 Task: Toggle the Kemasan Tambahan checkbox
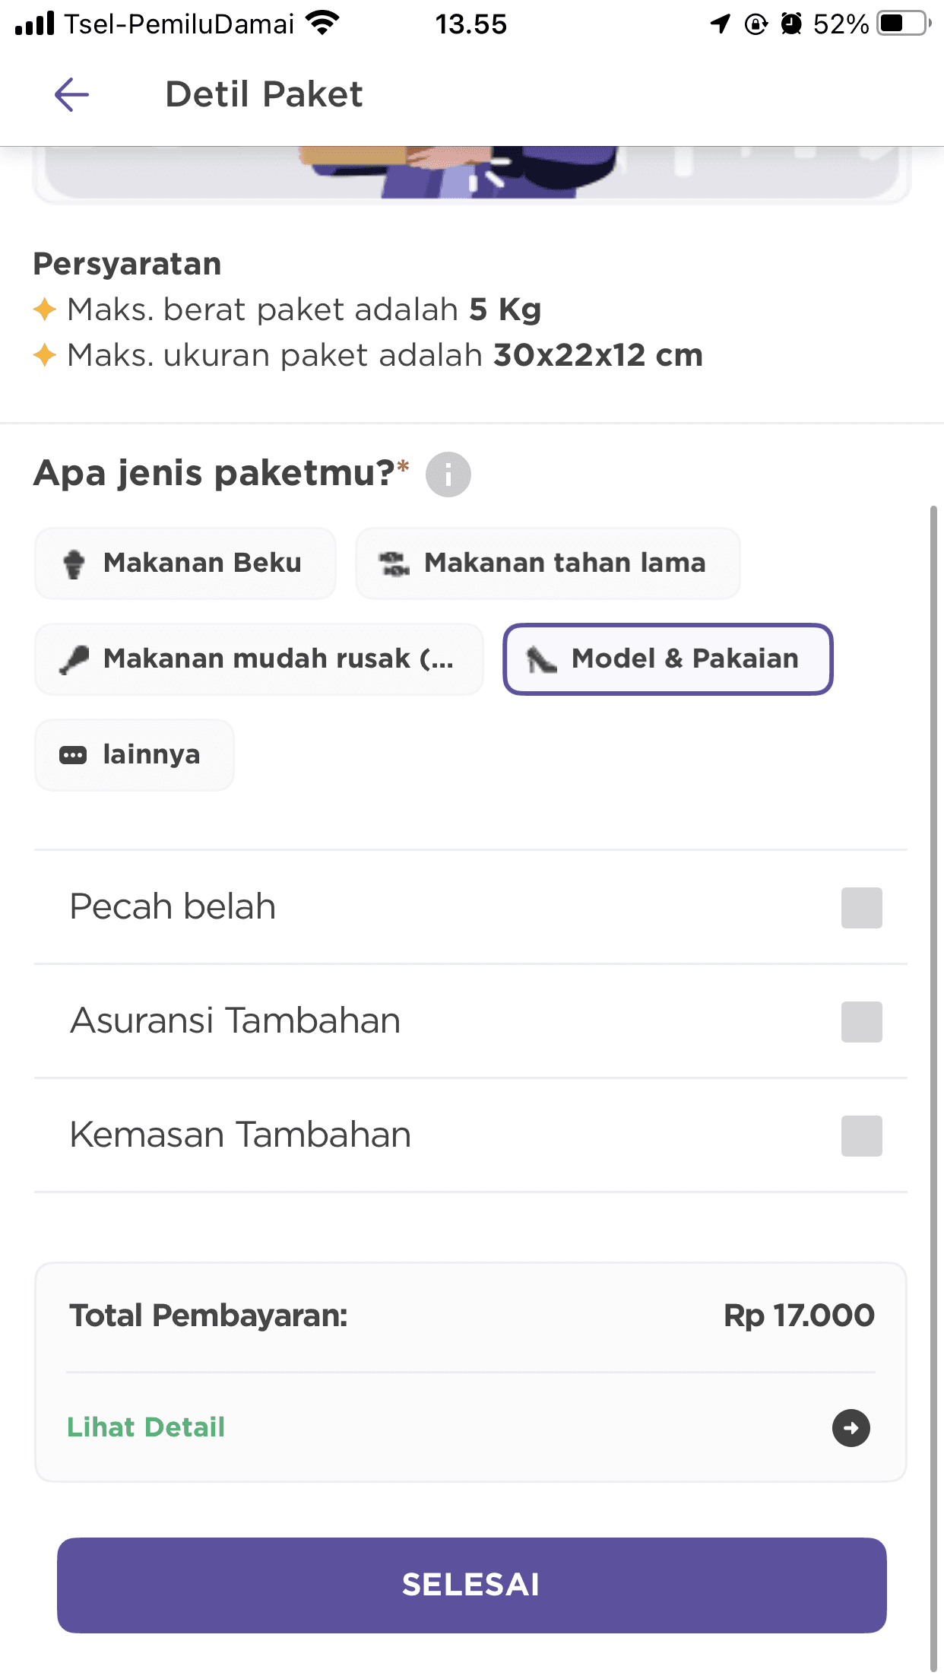coord(862,1135)
